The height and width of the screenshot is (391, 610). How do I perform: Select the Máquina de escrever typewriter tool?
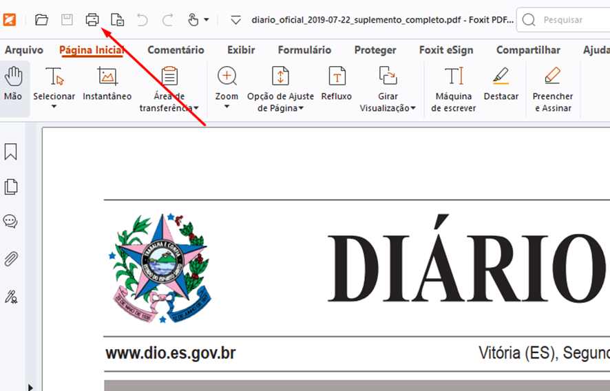(x=454, y=89)
